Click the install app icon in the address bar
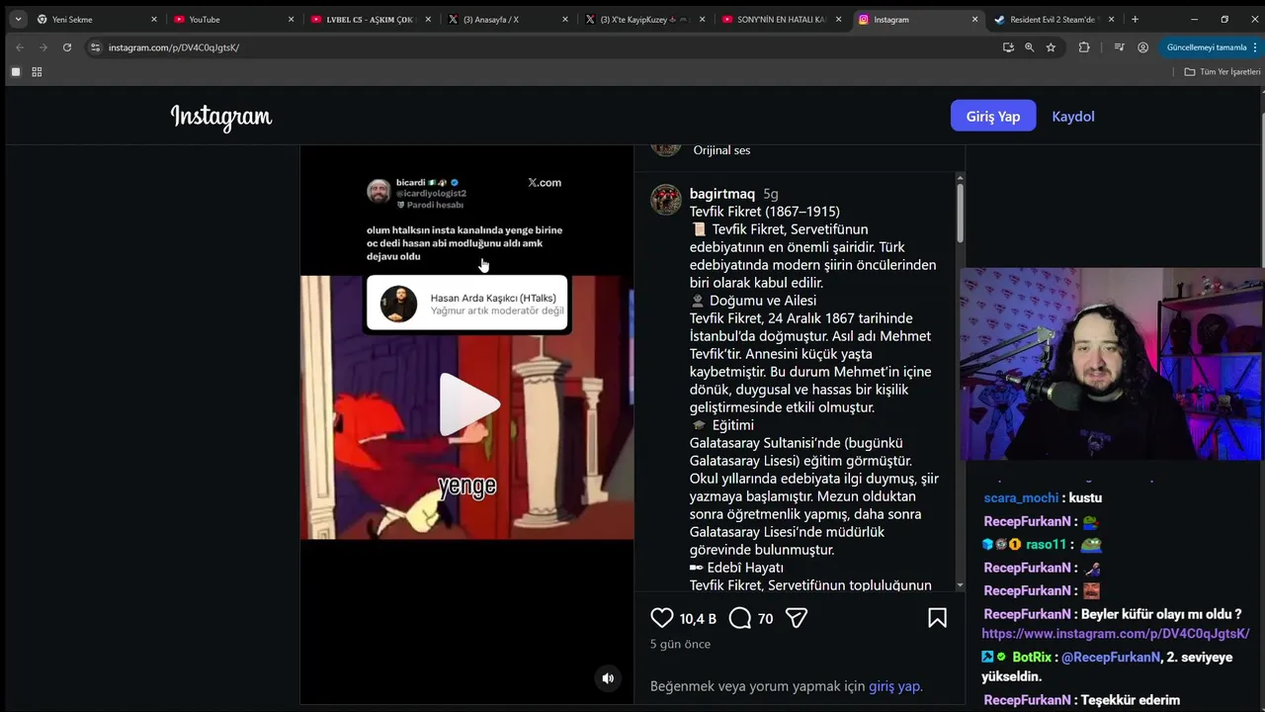The height and width of the screenshot is (712, 1265). click(1008, 46)
